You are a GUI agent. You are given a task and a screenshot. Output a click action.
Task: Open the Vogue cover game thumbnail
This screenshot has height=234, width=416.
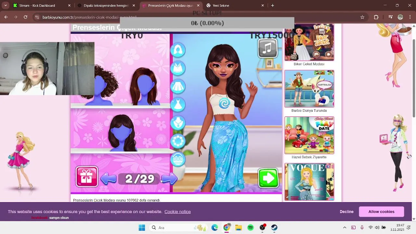(309, 182)
